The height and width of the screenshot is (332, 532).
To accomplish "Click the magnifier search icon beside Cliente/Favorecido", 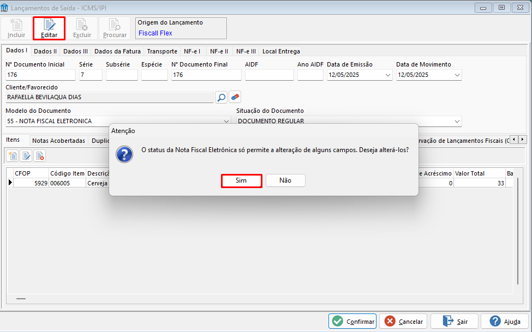I will [x=221, y=98].
